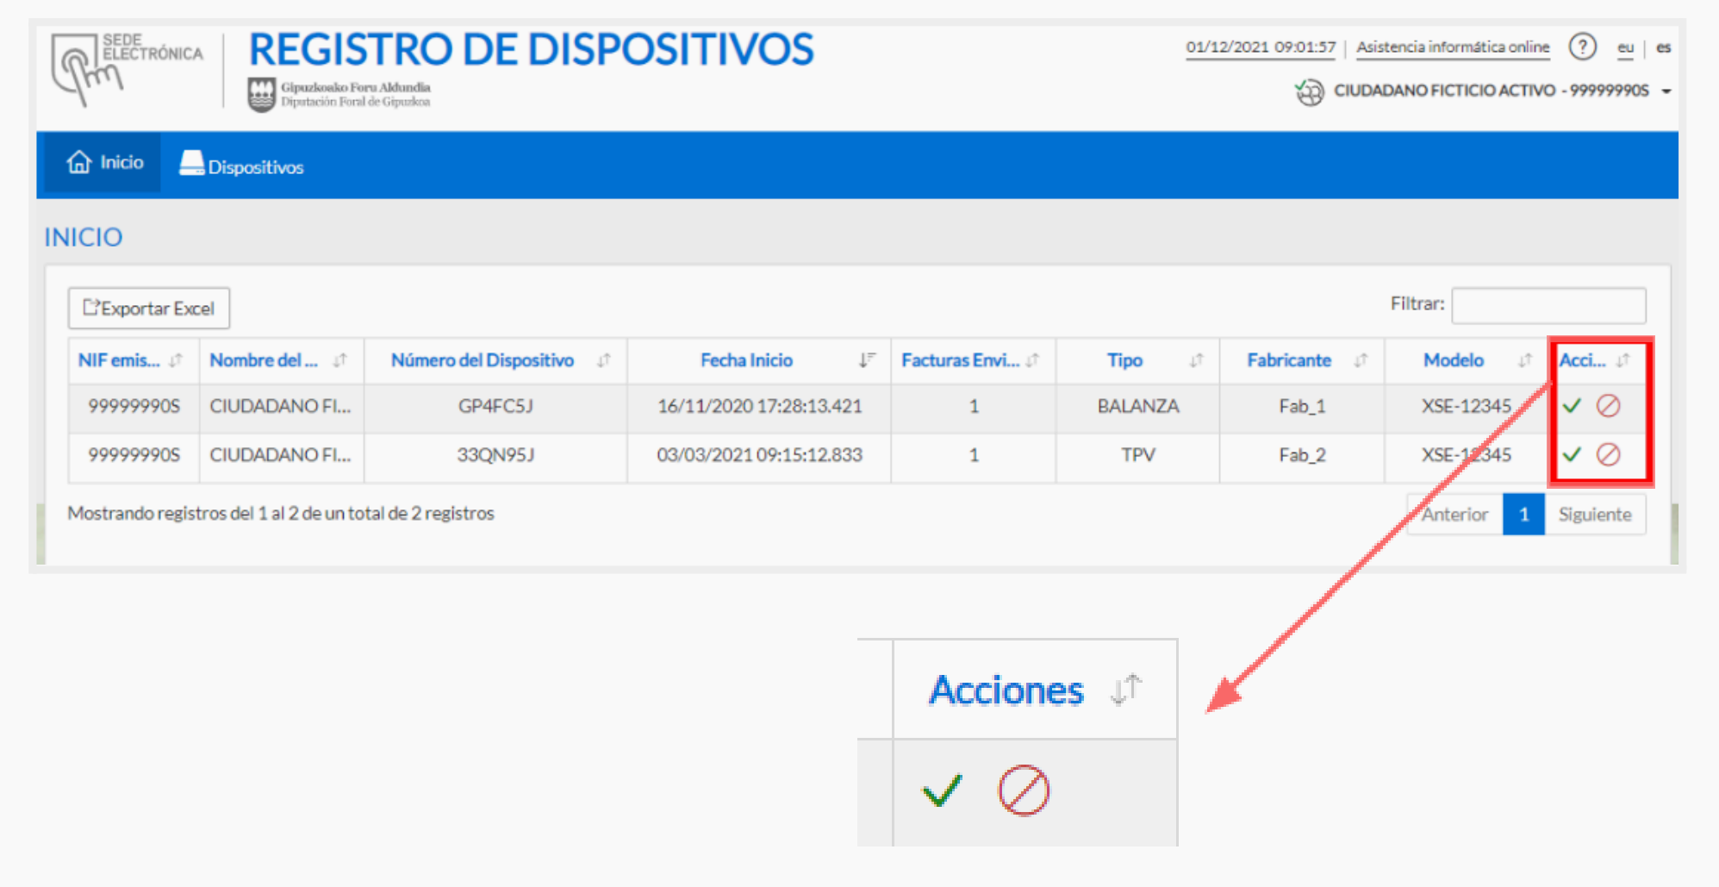The image size is (1719, 887).
Task: Click the date 03/03/2021 09:15:12.833
Action: [x=759, y=455]
